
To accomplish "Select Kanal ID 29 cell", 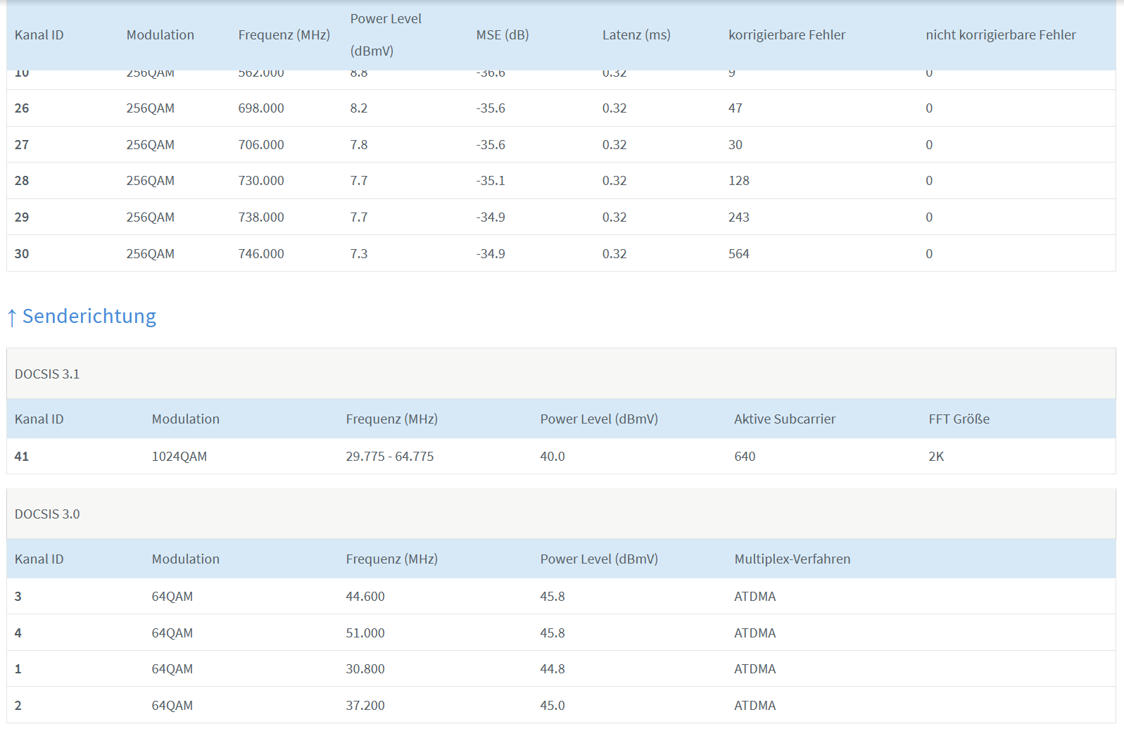I will click(x=22, y=217).
